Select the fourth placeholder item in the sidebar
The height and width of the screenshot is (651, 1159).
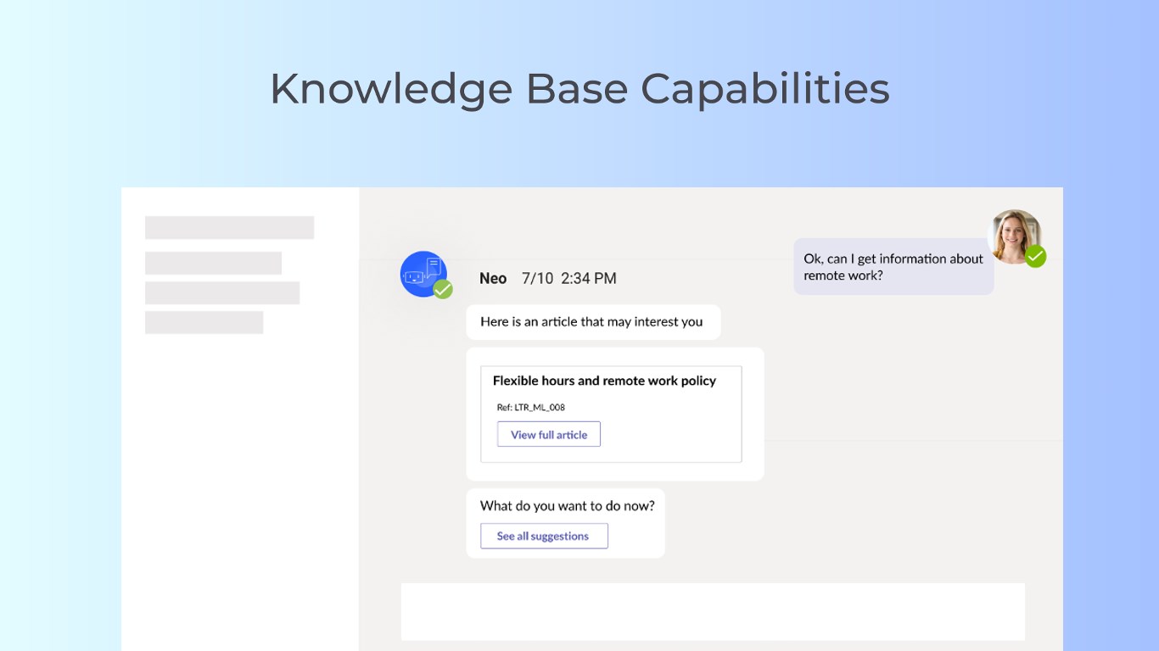click(x=204, y=322)
